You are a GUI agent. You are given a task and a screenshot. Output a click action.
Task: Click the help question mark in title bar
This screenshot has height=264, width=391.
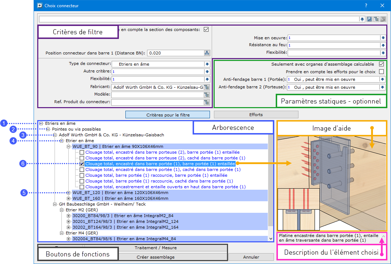tap(366, 5)
